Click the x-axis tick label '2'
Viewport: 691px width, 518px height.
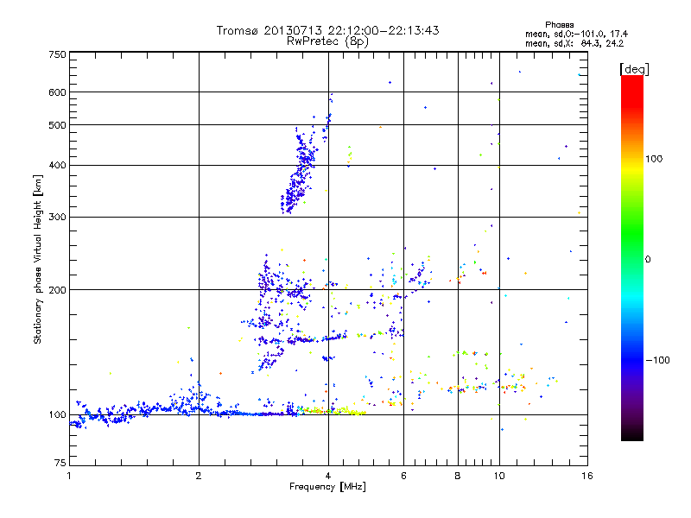tap(199, 476)
